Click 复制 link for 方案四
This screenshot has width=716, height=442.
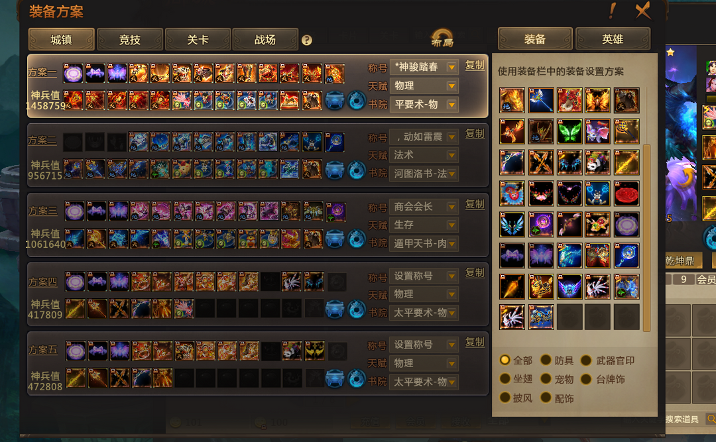click(475, 273)
